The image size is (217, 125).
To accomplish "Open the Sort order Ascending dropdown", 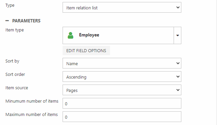I will point(122,77).
